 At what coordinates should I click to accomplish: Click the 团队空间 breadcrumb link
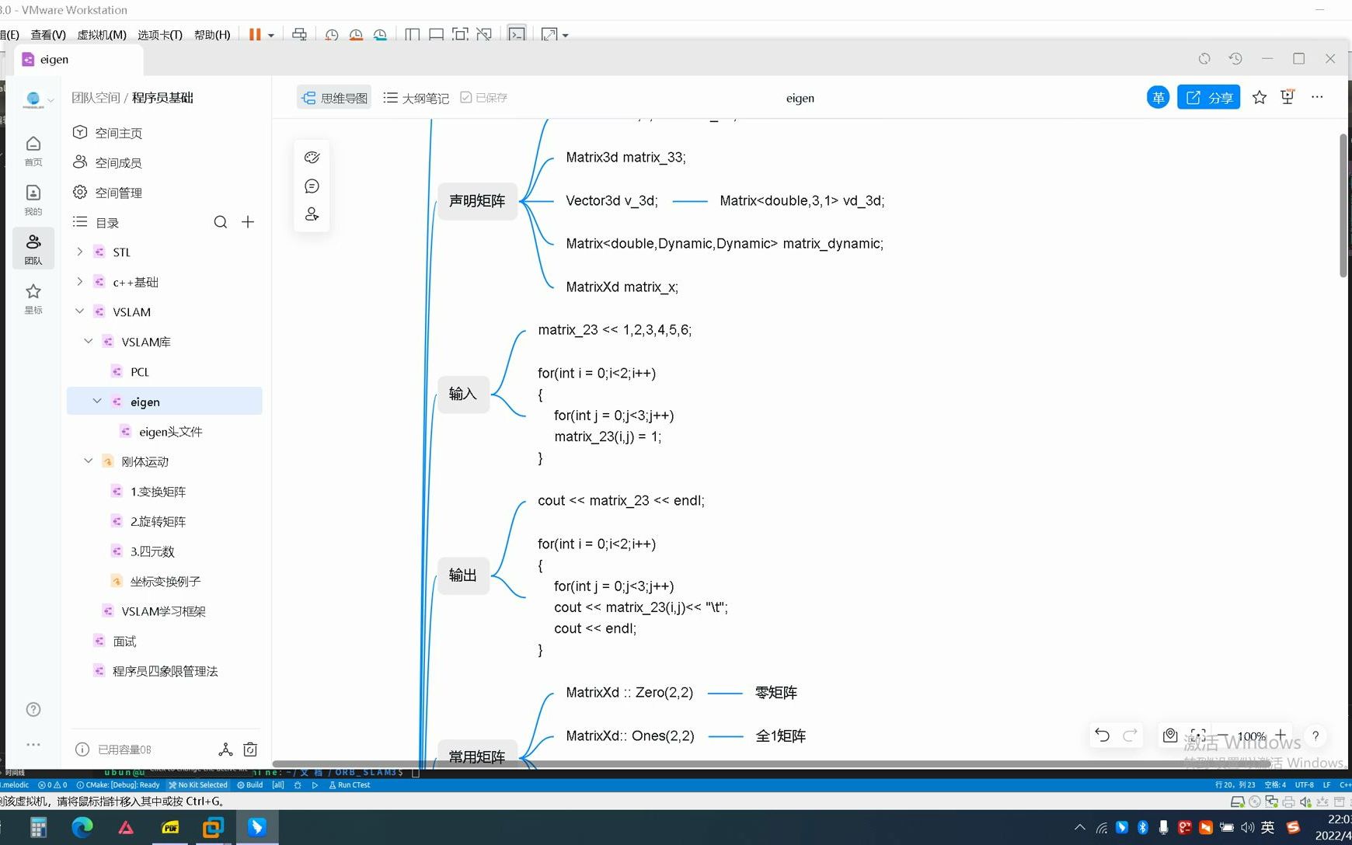(x=96, y=98)
